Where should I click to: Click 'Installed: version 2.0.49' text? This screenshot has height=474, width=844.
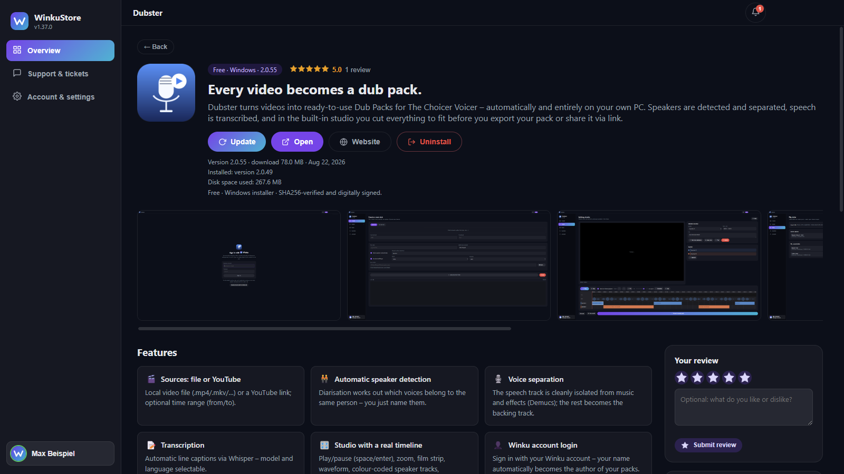click(240, 172)
